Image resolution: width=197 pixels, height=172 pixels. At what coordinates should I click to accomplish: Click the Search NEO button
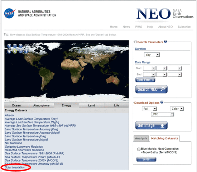tap(151, 89)
